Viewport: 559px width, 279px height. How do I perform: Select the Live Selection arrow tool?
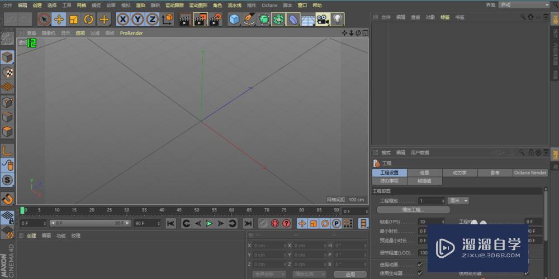[x=44, y=19]
